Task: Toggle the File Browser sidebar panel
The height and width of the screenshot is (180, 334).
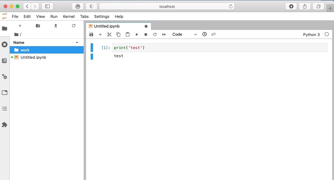Action: pyautogui.click(x=5, y=28)
